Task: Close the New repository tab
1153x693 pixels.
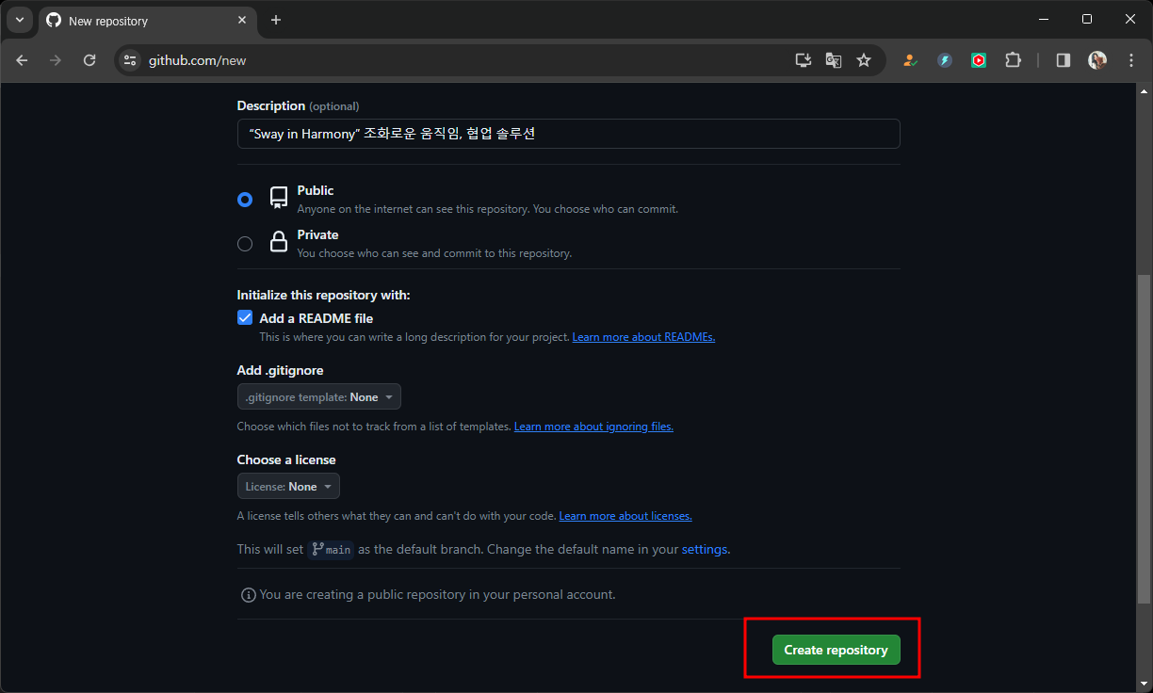Action: pyautogui.click(x=242, y=20)
